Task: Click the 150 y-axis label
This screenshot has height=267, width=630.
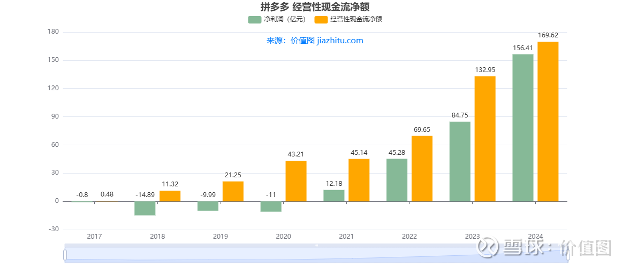Action: [x=54, y=60]
